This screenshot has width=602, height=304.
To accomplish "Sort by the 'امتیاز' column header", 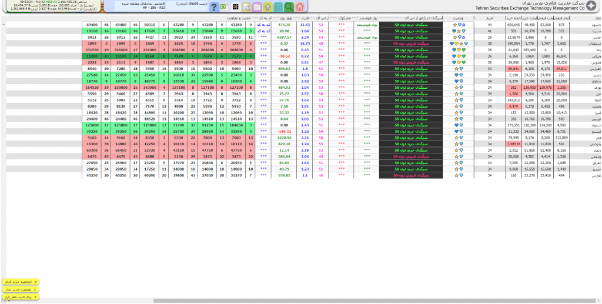I will click(489, 19).
